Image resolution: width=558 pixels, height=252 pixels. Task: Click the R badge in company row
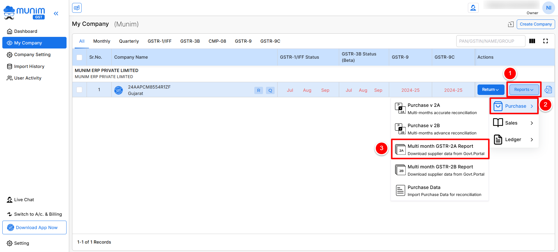(259, 90)
